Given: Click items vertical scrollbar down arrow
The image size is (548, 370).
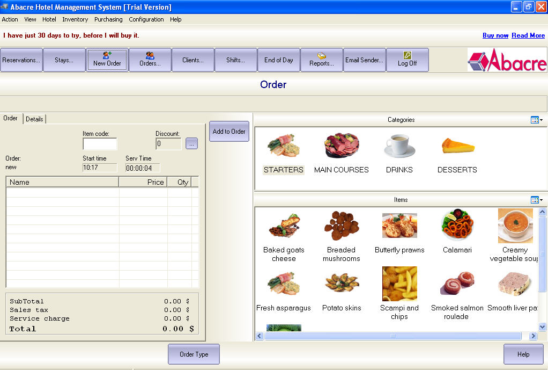Looking at the screenshot, I should pyautogui.click(x=543, y=327).
